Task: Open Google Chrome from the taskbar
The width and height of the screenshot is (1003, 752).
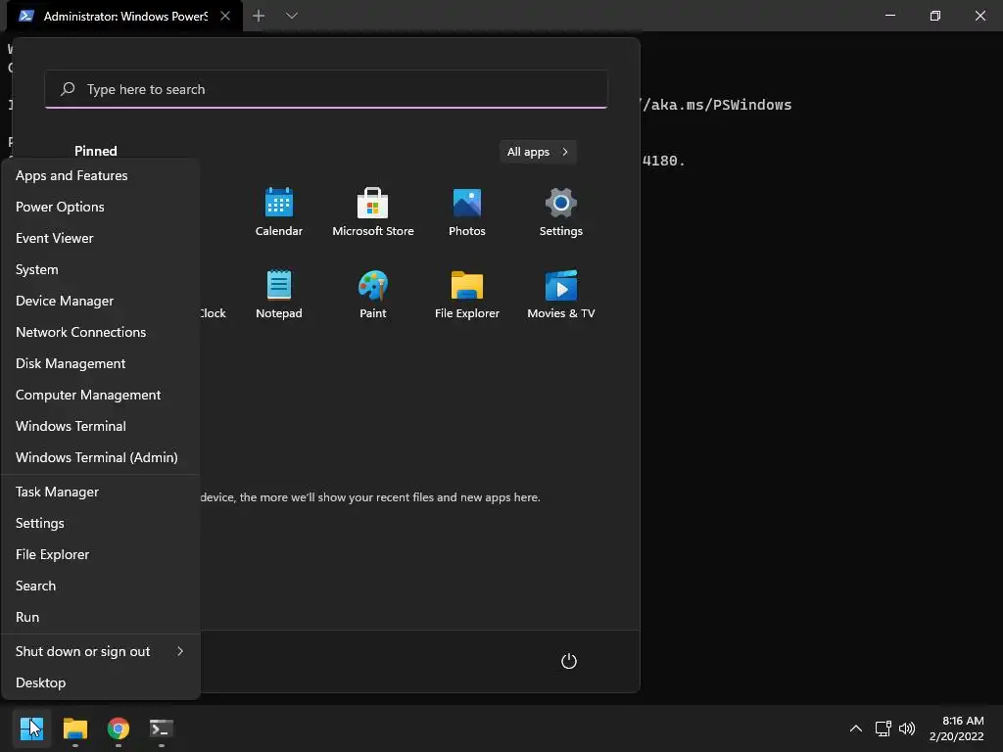Action: point(119,728)
